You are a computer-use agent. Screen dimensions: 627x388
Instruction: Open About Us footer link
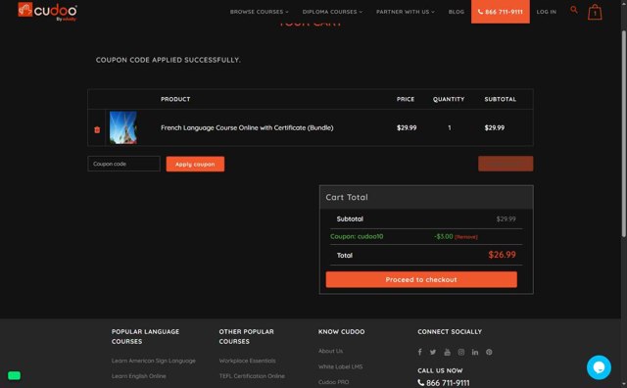pos(331,351)
